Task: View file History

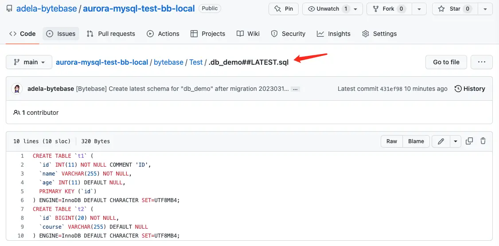Action: 470,89
